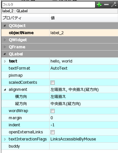The width and height of the screenshot is (118, 153).
Task: Select the openExternalLinks property name
Action: 26,132
